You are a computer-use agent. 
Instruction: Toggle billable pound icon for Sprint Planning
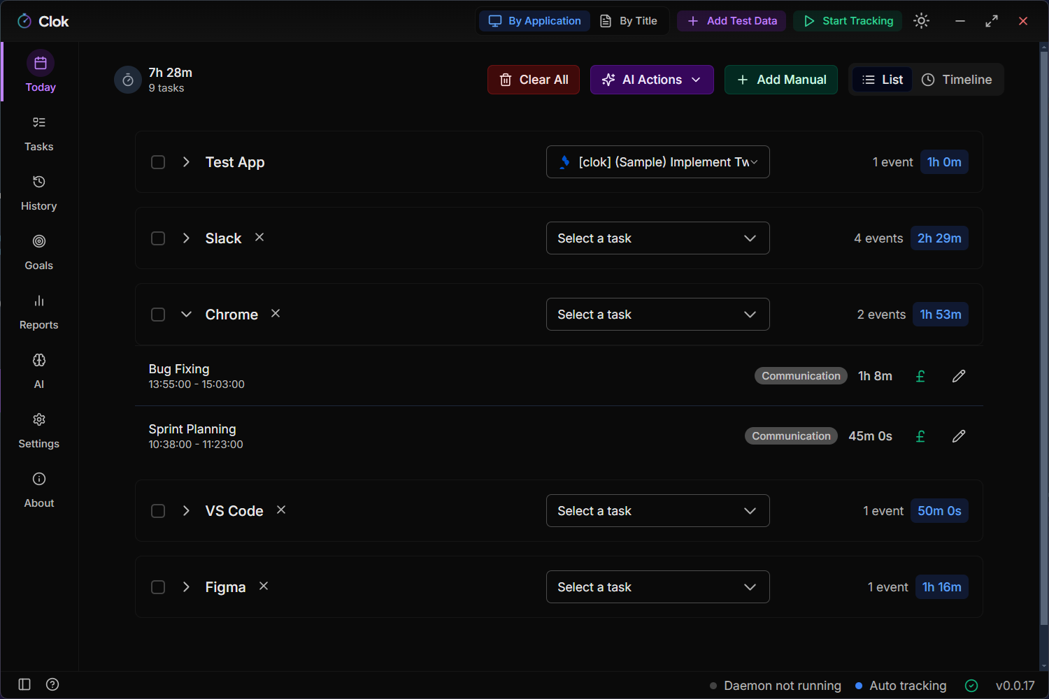click(920, 436)
